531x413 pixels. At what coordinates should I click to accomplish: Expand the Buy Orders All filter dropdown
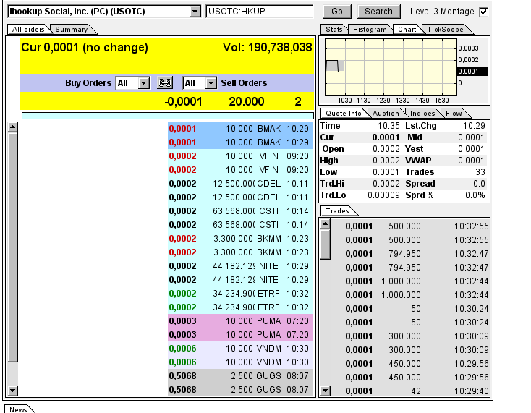[x=143, y=83]
